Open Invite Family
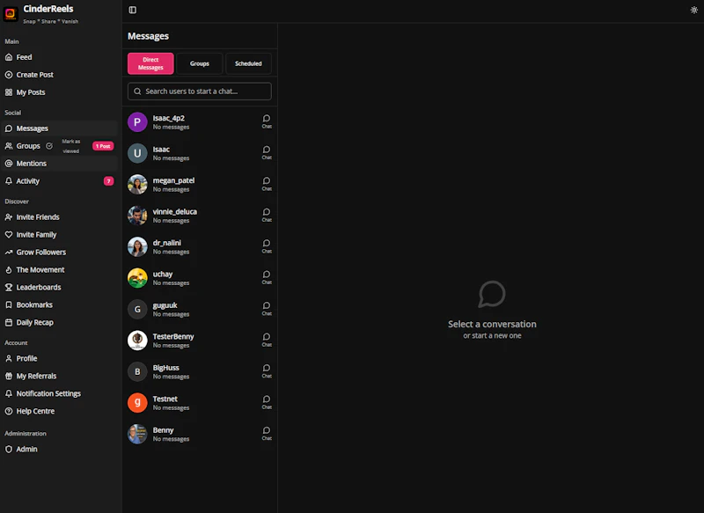This screenshot has height=513, width=704. 59,234
